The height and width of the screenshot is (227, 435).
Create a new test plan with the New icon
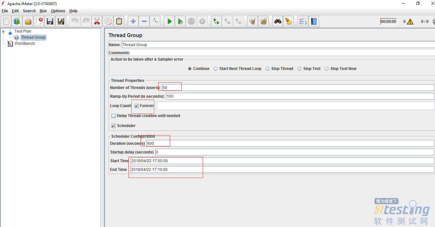click(6, 22)
